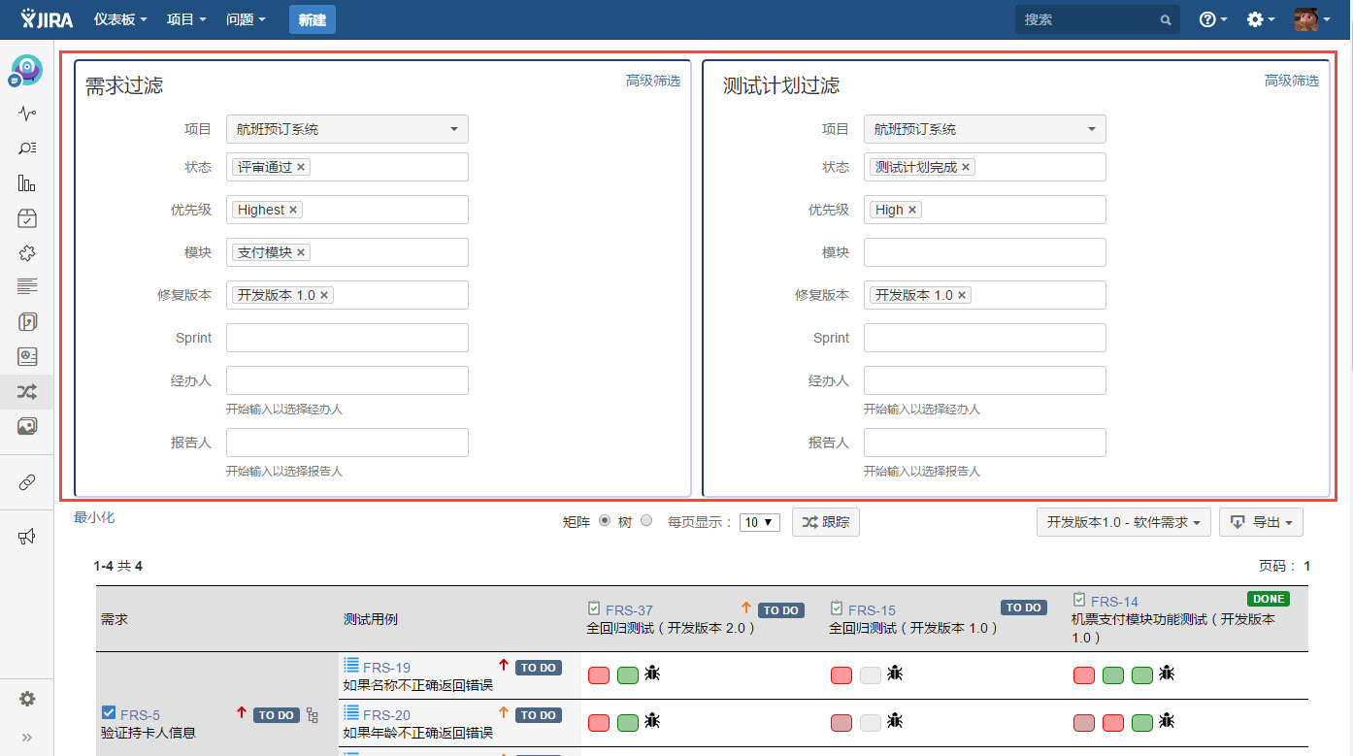Open the project avatar in sidebar

point(27,70)
